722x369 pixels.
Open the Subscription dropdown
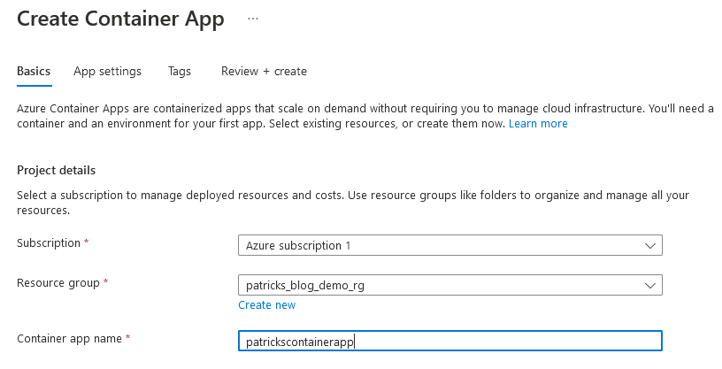click(449, 245)
